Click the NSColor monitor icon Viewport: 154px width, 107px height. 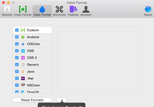[23, 85]
